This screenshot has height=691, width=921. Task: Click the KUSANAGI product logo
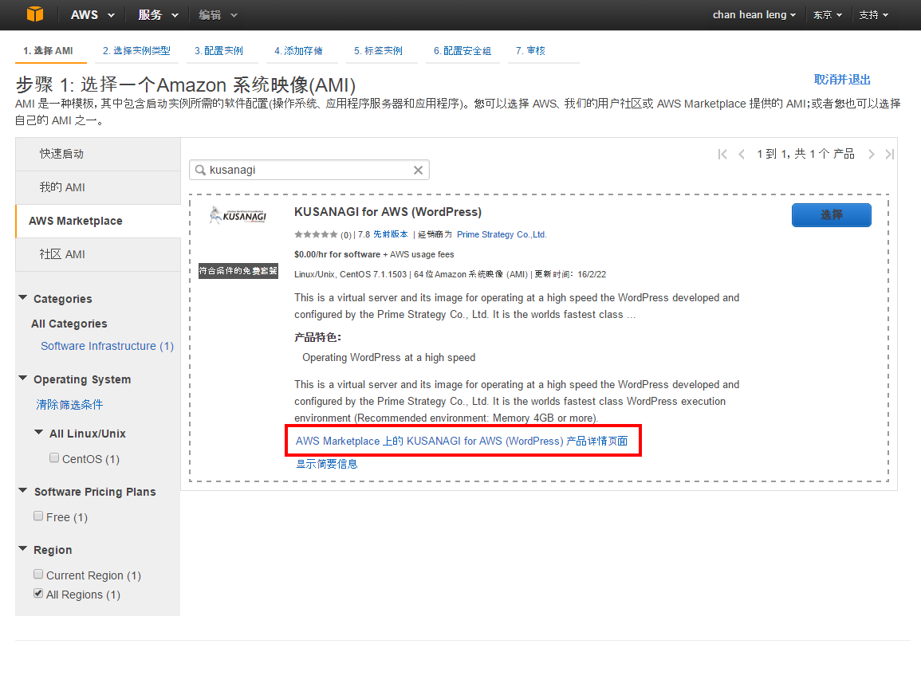pos(238,215)
